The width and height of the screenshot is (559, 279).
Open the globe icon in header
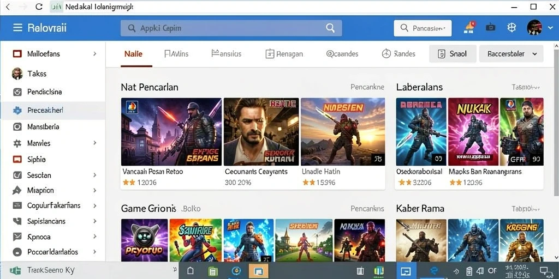point(512,27)
